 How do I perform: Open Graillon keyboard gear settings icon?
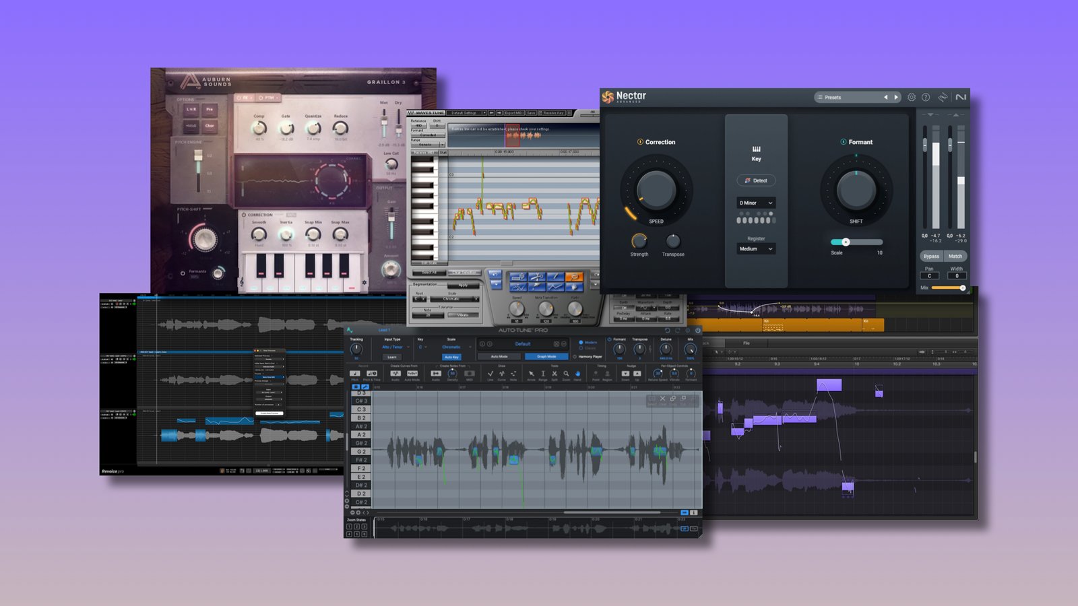[364, 282]
